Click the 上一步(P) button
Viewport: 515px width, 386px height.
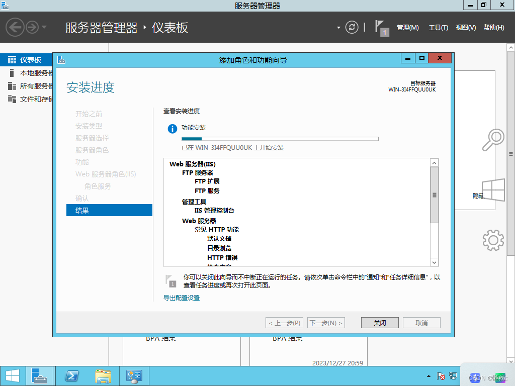pos(284,323)
